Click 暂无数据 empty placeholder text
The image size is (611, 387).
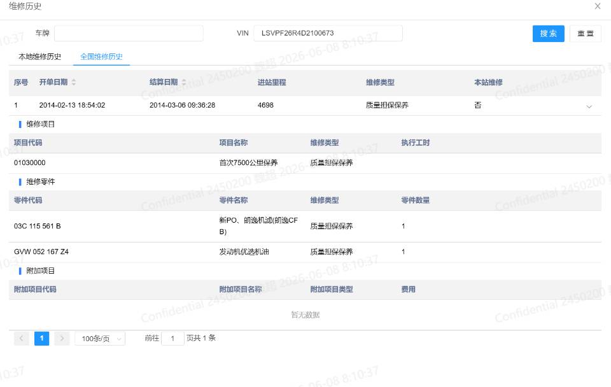(x=305, y=315)
